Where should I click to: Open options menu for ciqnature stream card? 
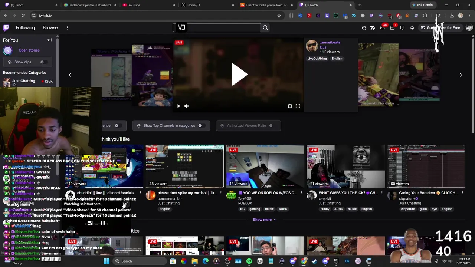(x=462, y=193)
